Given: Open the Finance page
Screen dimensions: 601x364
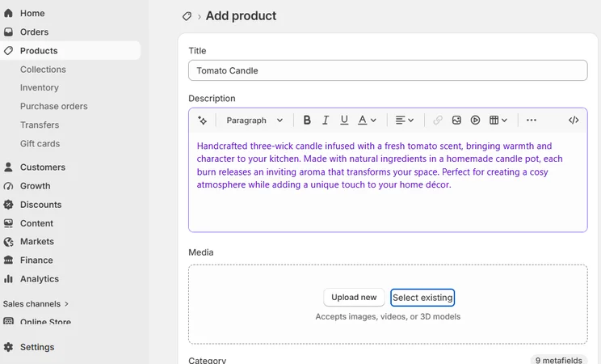Looking at the screenshot, I should (x=36, y=260).
